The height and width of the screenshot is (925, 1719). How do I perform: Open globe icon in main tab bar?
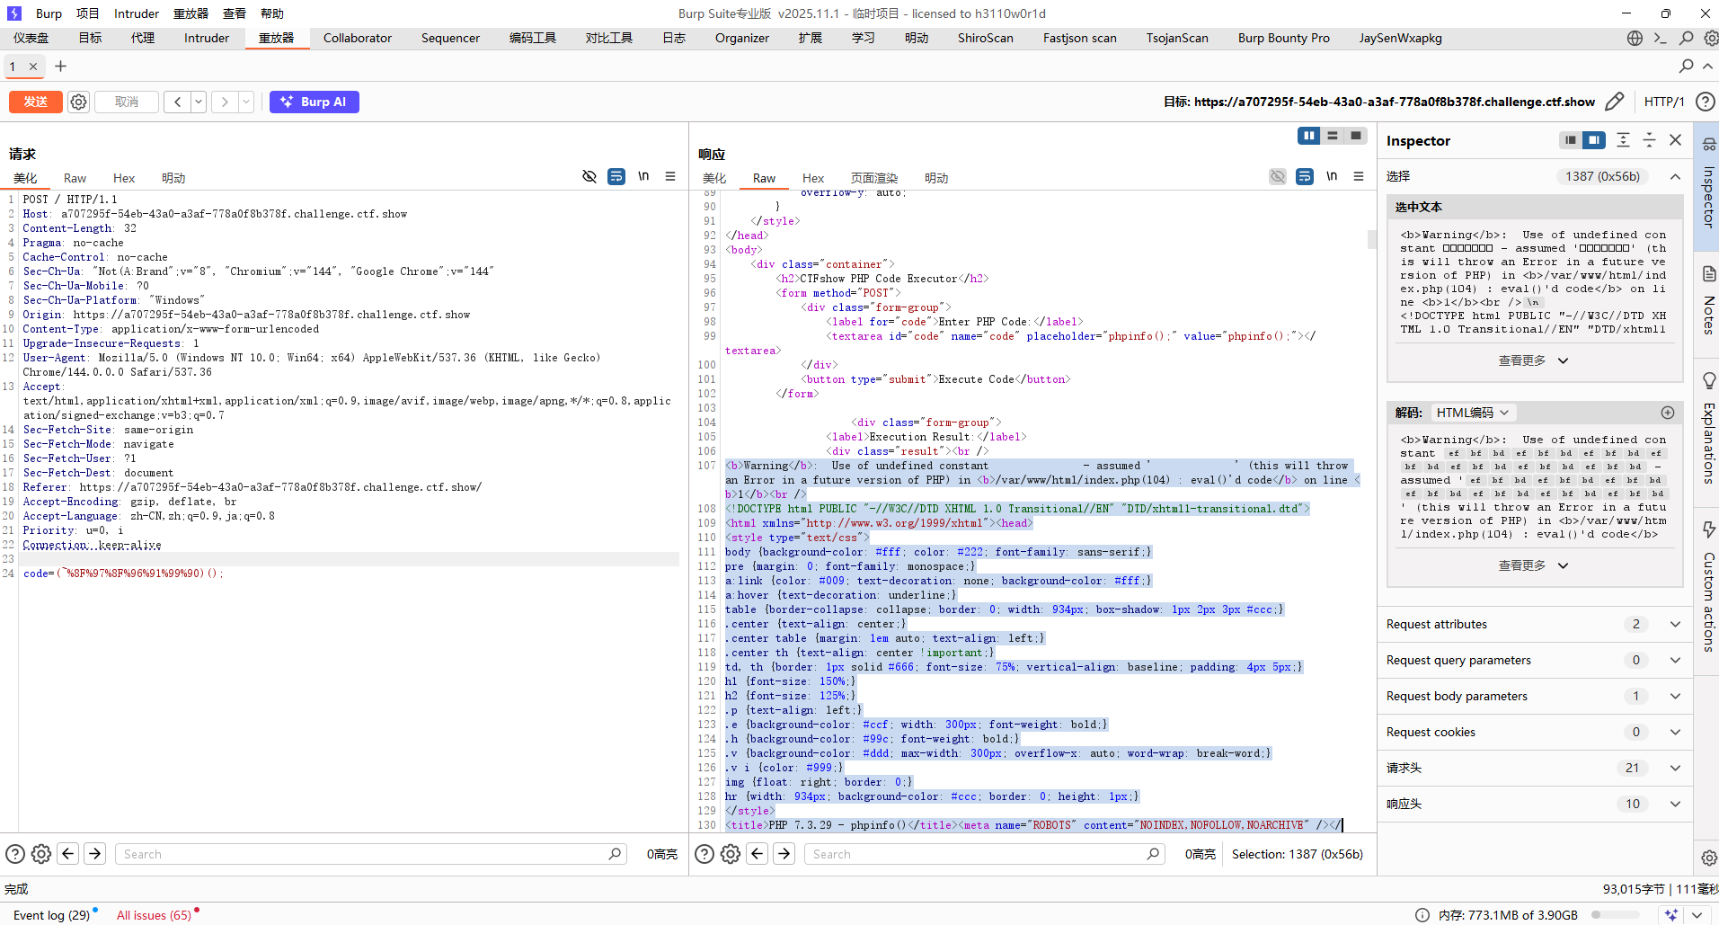click(x=1635, y=38)
